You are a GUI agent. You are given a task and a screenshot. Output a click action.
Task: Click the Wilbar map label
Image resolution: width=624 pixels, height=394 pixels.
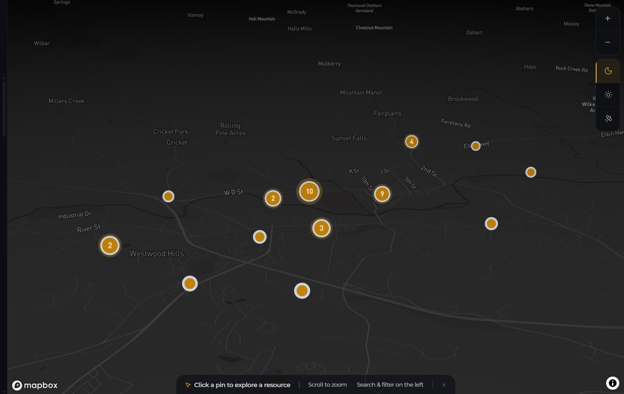click(x=42, y=43)
